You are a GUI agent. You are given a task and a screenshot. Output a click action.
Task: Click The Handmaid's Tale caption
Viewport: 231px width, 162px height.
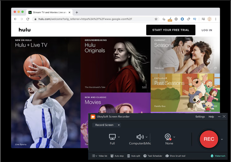coord(95,87)
